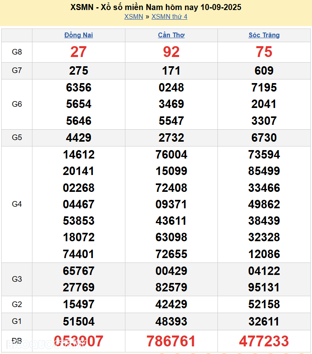The image size is (312, 354).
Task: Select the special prize number 477233
Action: (x=264, y=341)
